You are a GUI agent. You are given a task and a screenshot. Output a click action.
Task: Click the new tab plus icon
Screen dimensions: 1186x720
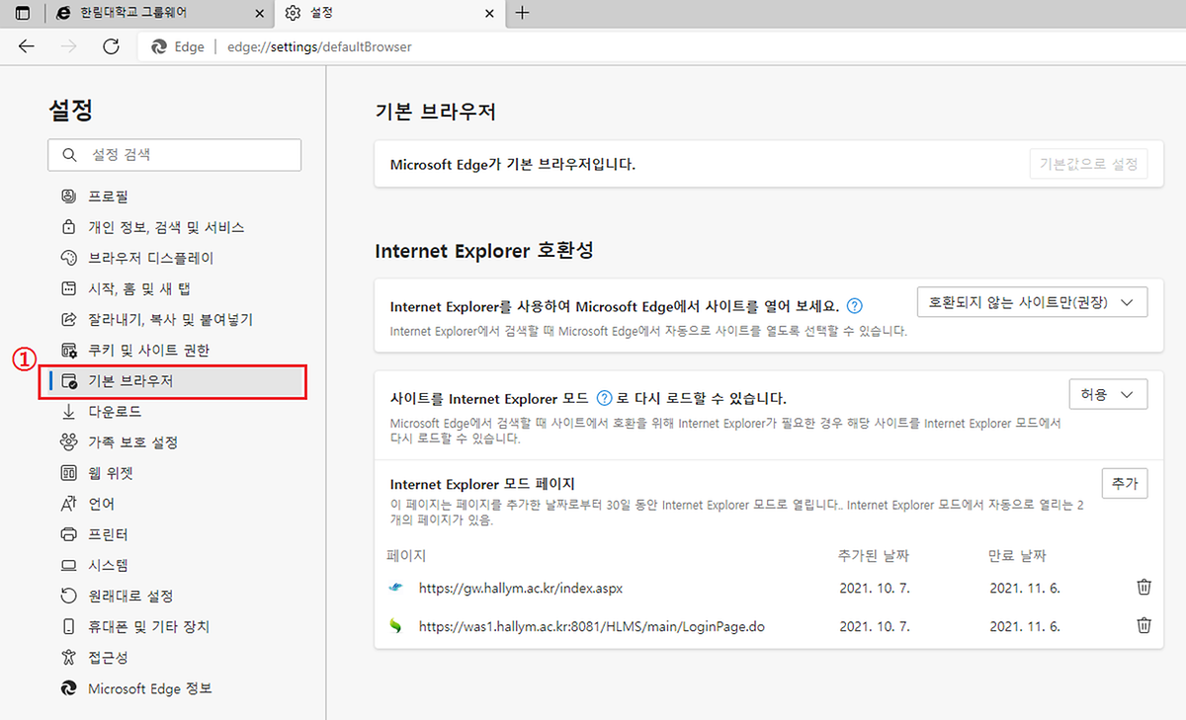pos(523,13)
